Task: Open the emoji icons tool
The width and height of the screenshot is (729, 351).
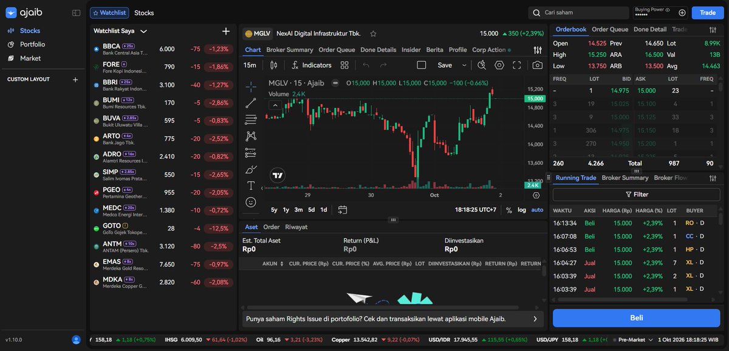Action: [x=251, y=202]
